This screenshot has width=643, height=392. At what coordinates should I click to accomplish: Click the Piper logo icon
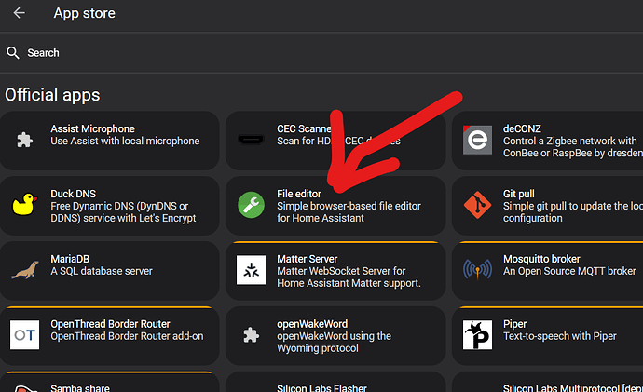pyautogui.click(x=477, y=335)
